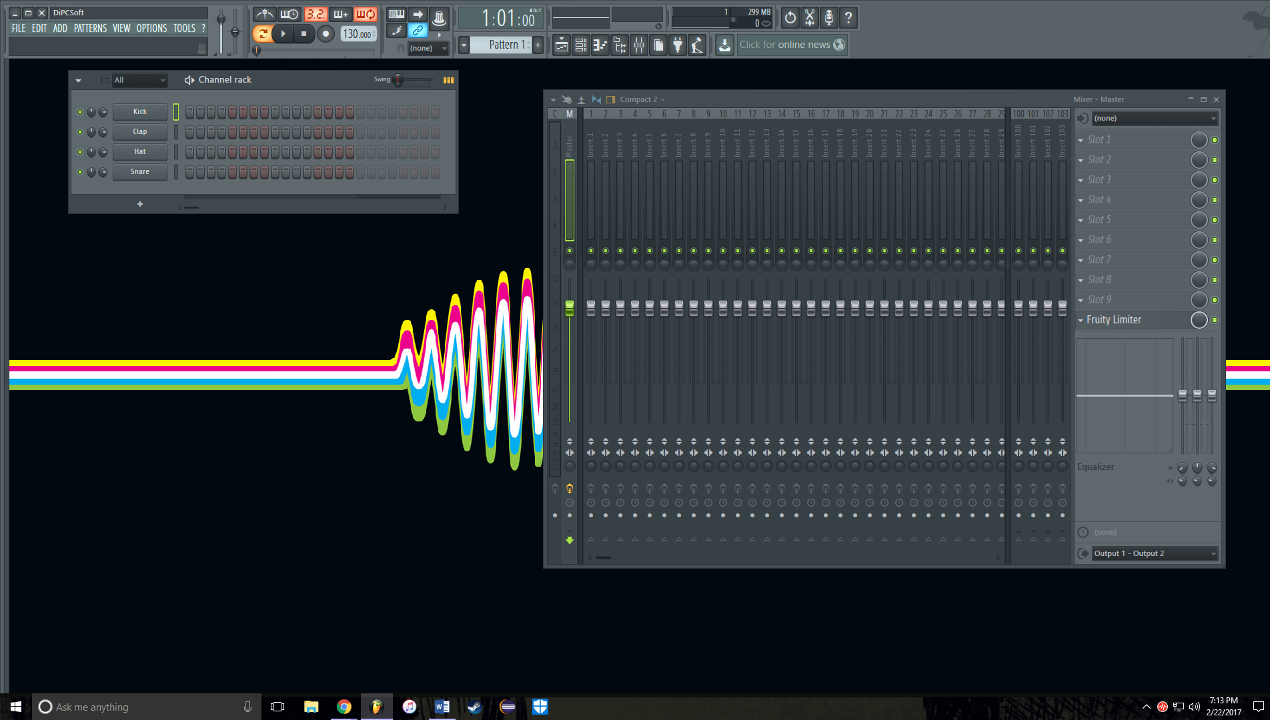Toggle the metronome icon in the toolbar
This screenshot has width=1270, height=720.
265,14
